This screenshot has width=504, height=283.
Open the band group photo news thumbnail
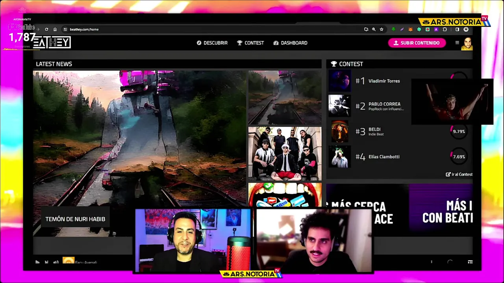pyautogui.click(x=285, y=153)
